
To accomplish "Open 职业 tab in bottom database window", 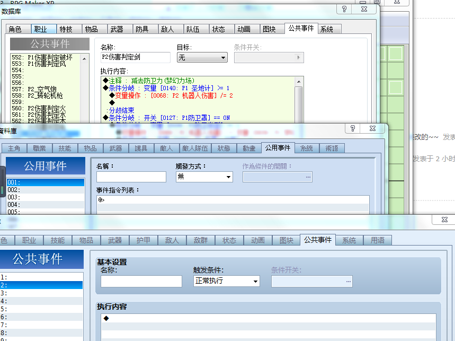I will pos(29,240).
